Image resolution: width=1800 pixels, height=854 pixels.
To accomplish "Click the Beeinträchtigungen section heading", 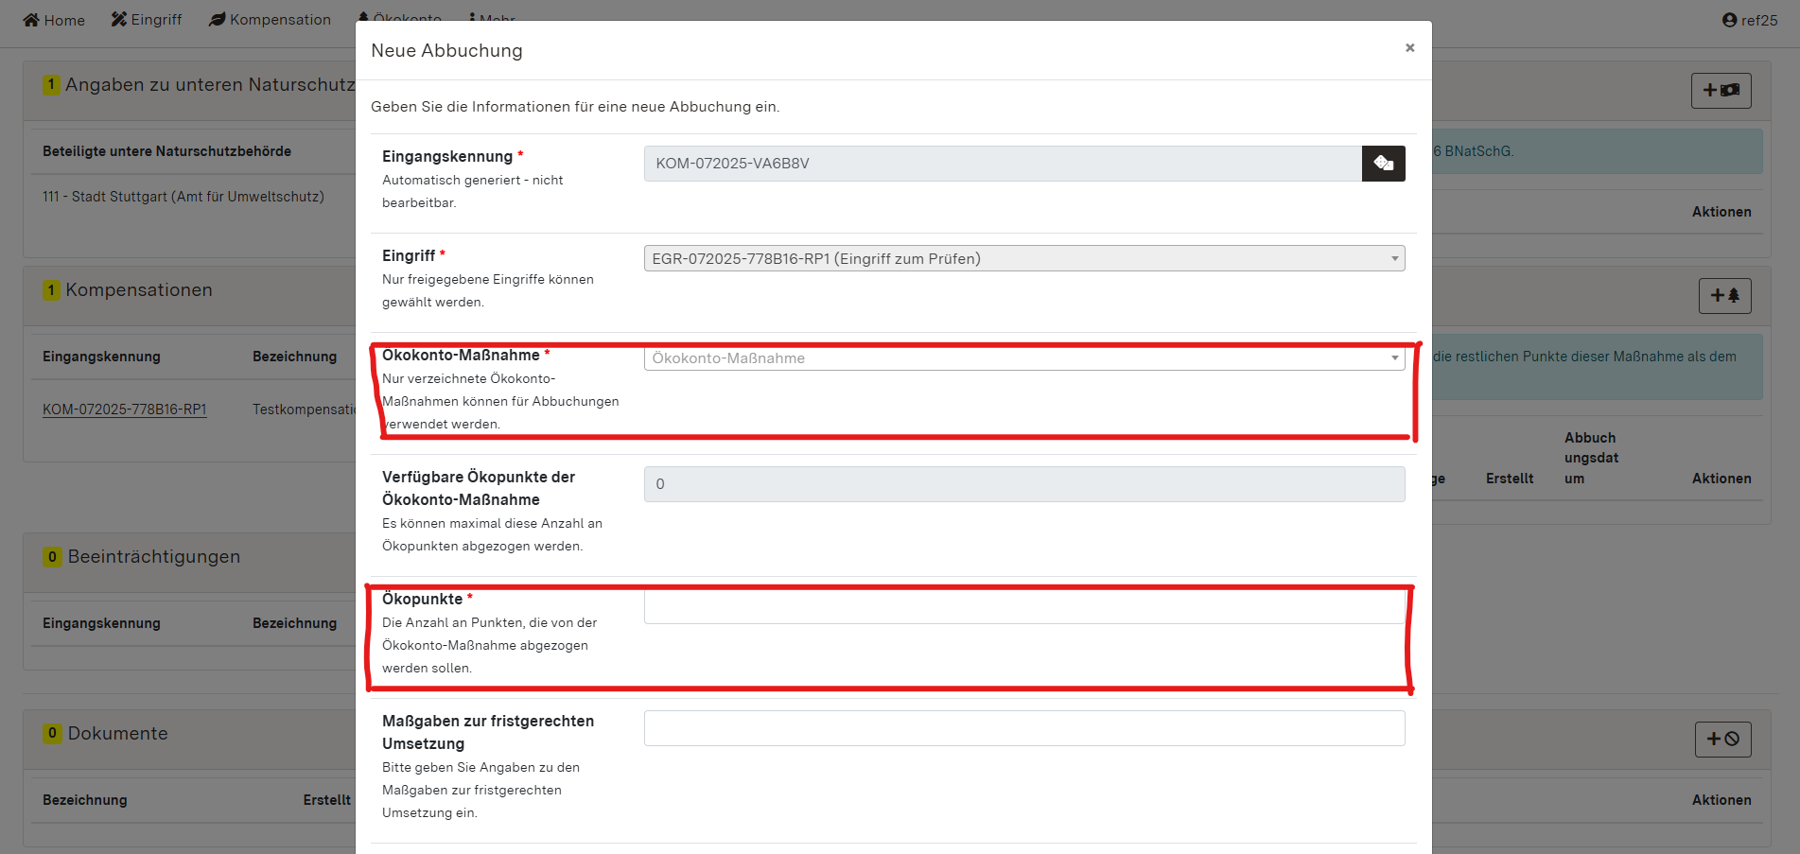I will tap(153, 557).
